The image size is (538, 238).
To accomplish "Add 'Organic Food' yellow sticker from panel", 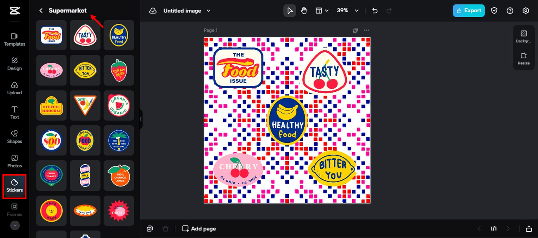I will click(85, 140).
